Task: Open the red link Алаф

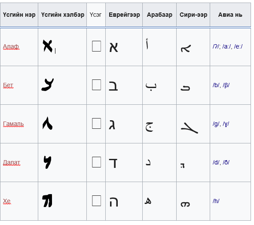Action: [11, 47]
